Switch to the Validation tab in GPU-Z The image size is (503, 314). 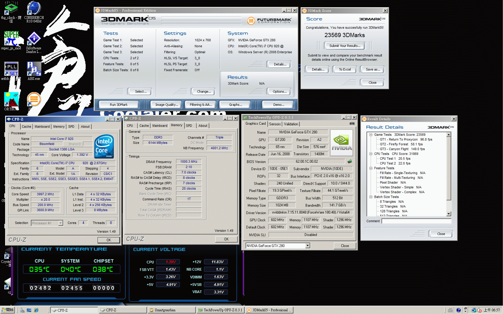(x=291, y=124)
